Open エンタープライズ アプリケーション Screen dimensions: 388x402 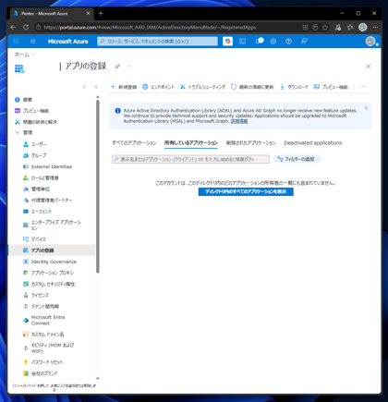pyautogui.click(x=56, y=225)
